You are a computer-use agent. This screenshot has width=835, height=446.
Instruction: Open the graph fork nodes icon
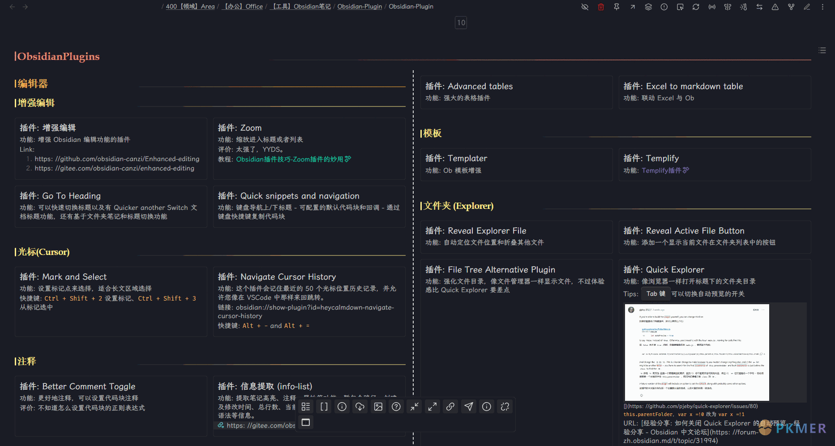(791, 7)
